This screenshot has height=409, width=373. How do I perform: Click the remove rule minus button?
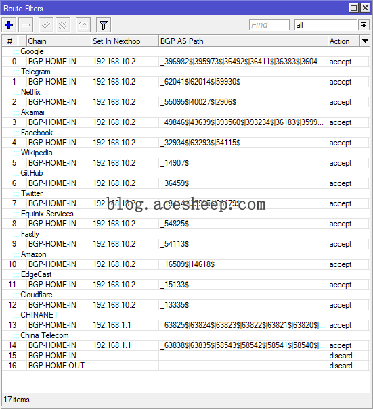tap(26, 25)
